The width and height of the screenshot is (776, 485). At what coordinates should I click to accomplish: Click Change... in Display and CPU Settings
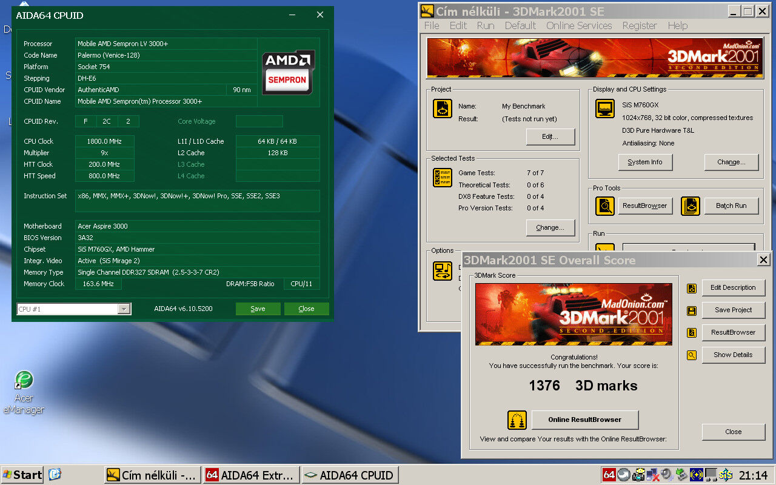click(731, 162)
